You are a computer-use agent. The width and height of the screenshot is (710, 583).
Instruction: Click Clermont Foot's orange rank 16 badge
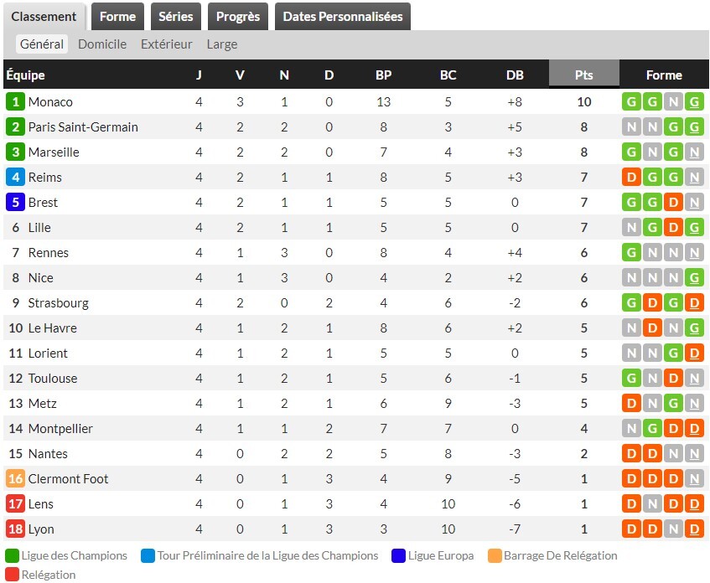click(15, 479)
